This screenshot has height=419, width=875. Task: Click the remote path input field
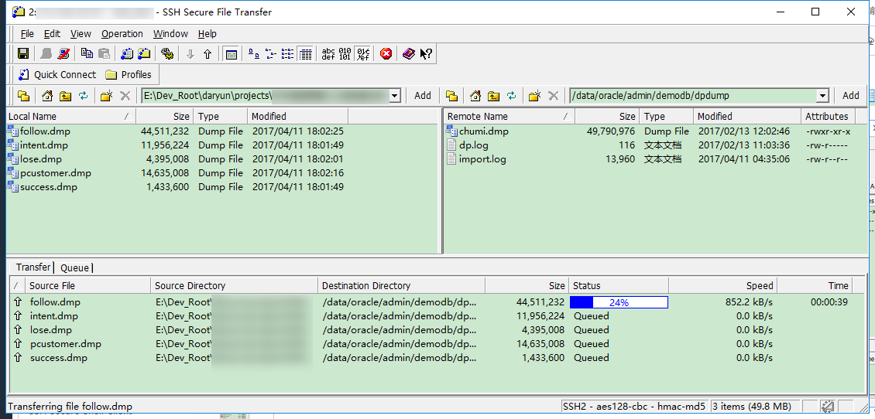pos(693,96)
